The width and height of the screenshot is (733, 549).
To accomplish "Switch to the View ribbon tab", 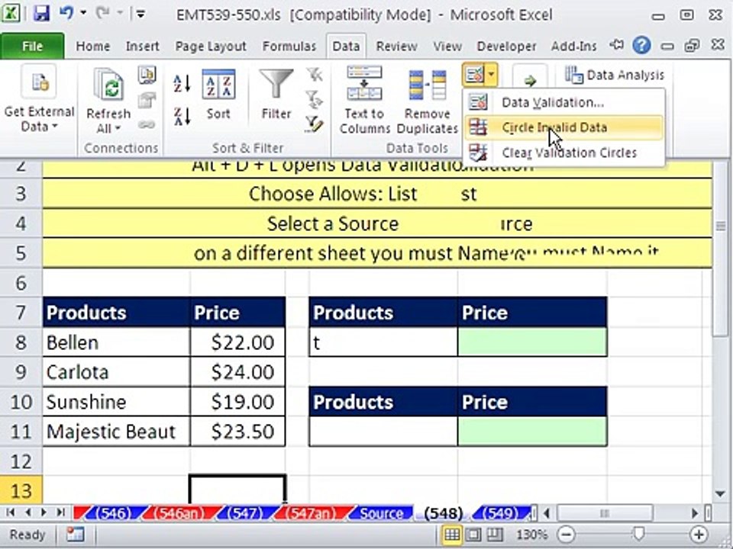I will (x=447, y=47).
